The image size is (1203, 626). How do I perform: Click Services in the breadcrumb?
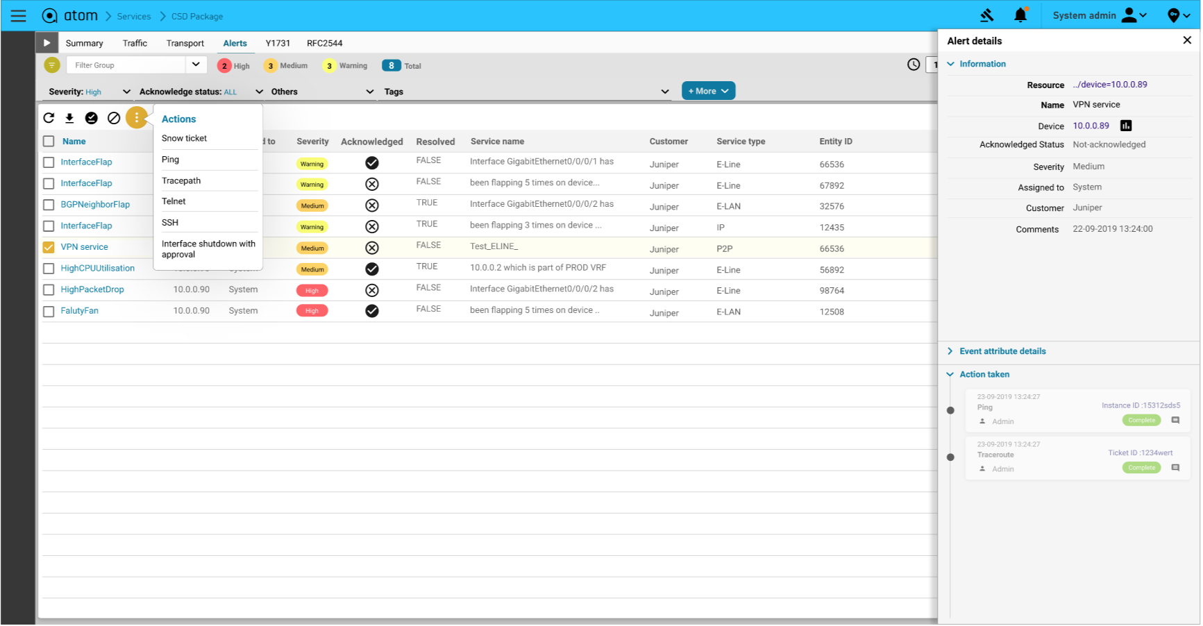click(134, 17)
